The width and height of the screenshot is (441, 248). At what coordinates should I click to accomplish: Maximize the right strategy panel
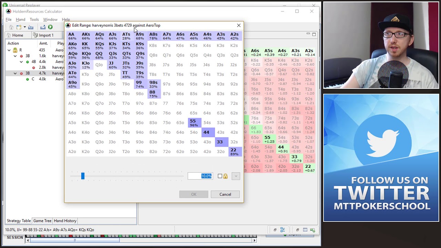[x=314, y=34]
